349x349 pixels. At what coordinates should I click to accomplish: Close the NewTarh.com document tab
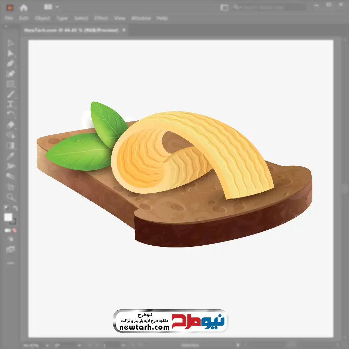[124, 30]
